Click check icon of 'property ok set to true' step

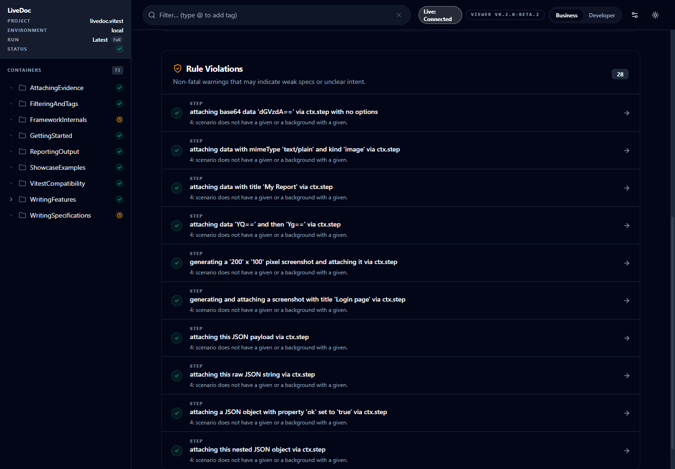[x=177, y=413]
